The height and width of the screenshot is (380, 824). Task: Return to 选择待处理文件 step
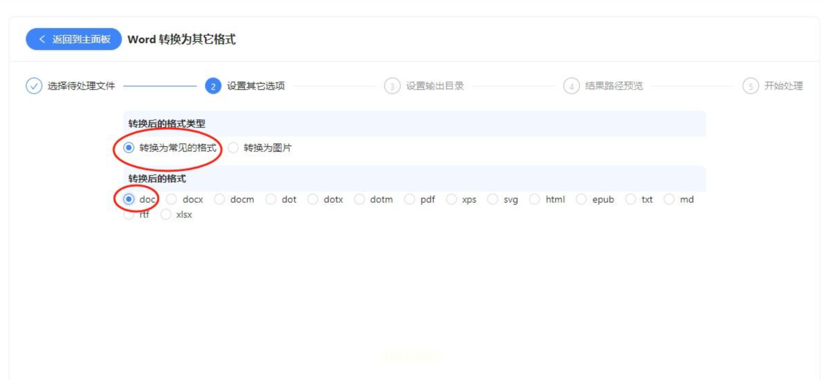[x=81, y=86]
